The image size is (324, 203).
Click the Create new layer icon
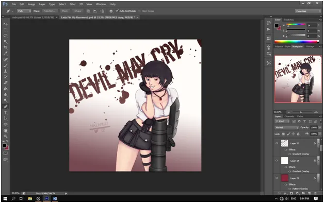310,193
